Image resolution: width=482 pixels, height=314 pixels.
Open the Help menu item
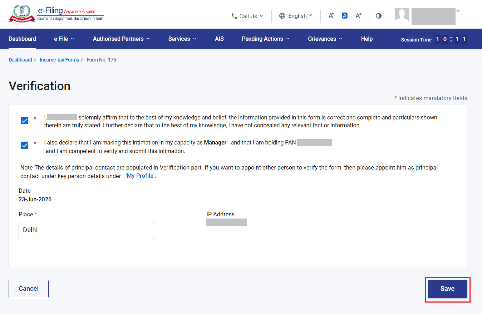point(367,39)
